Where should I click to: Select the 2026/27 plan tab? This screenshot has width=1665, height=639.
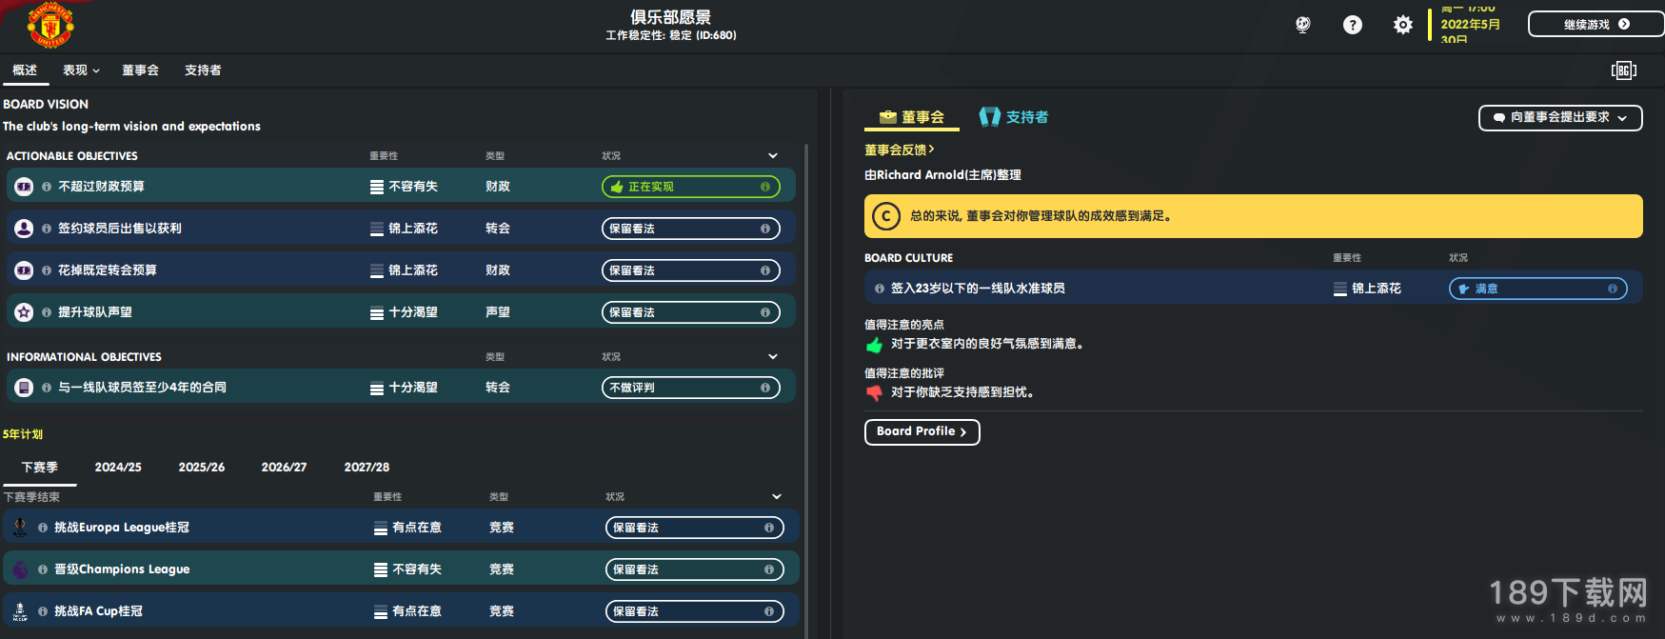(284, 468)
